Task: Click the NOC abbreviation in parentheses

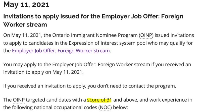Action: [105, 108]
